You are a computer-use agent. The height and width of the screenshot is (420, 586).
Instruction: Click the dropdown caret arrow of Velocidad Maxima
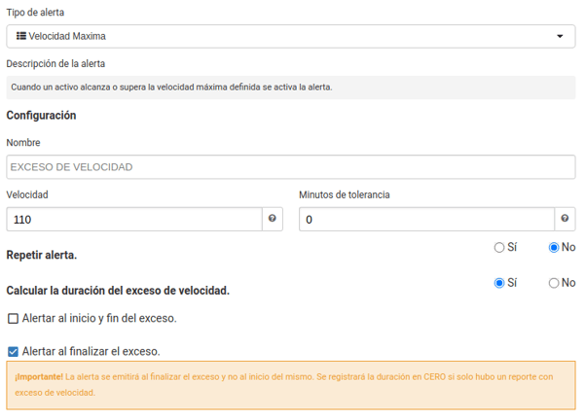coord(560,36)
